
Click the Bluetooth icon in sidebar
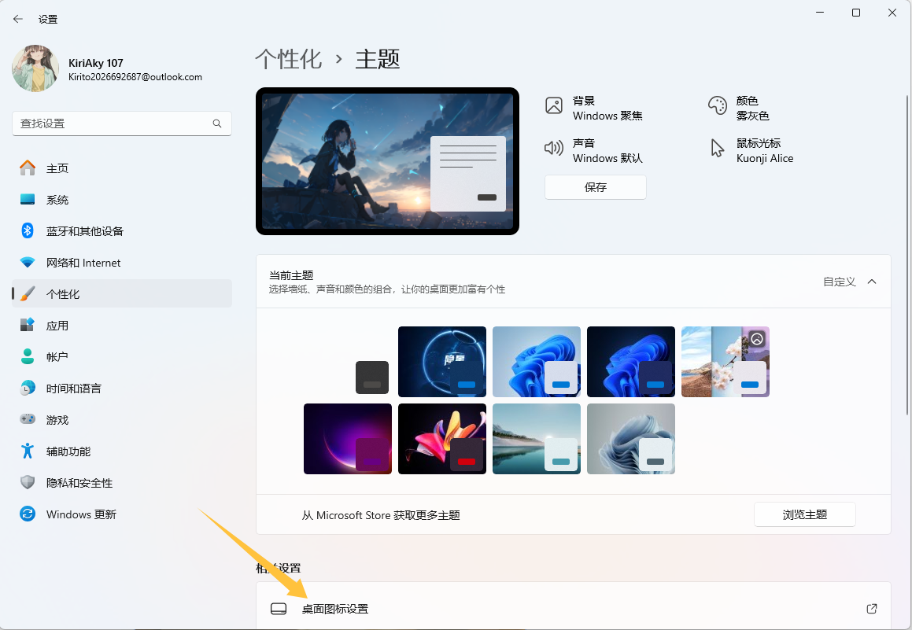[28, 230]
